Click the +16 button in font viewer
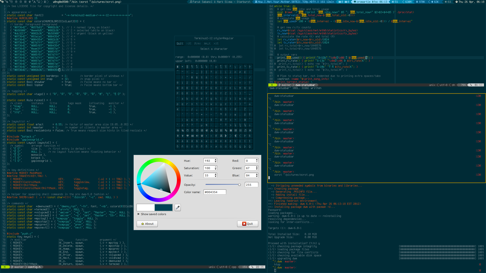The image size is (486, 273). pyautogui.click(x=216, y=43)
